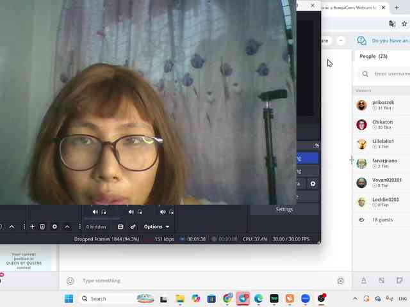Select viewer Locklin0203 in the people list

click(x=382, y=202)
